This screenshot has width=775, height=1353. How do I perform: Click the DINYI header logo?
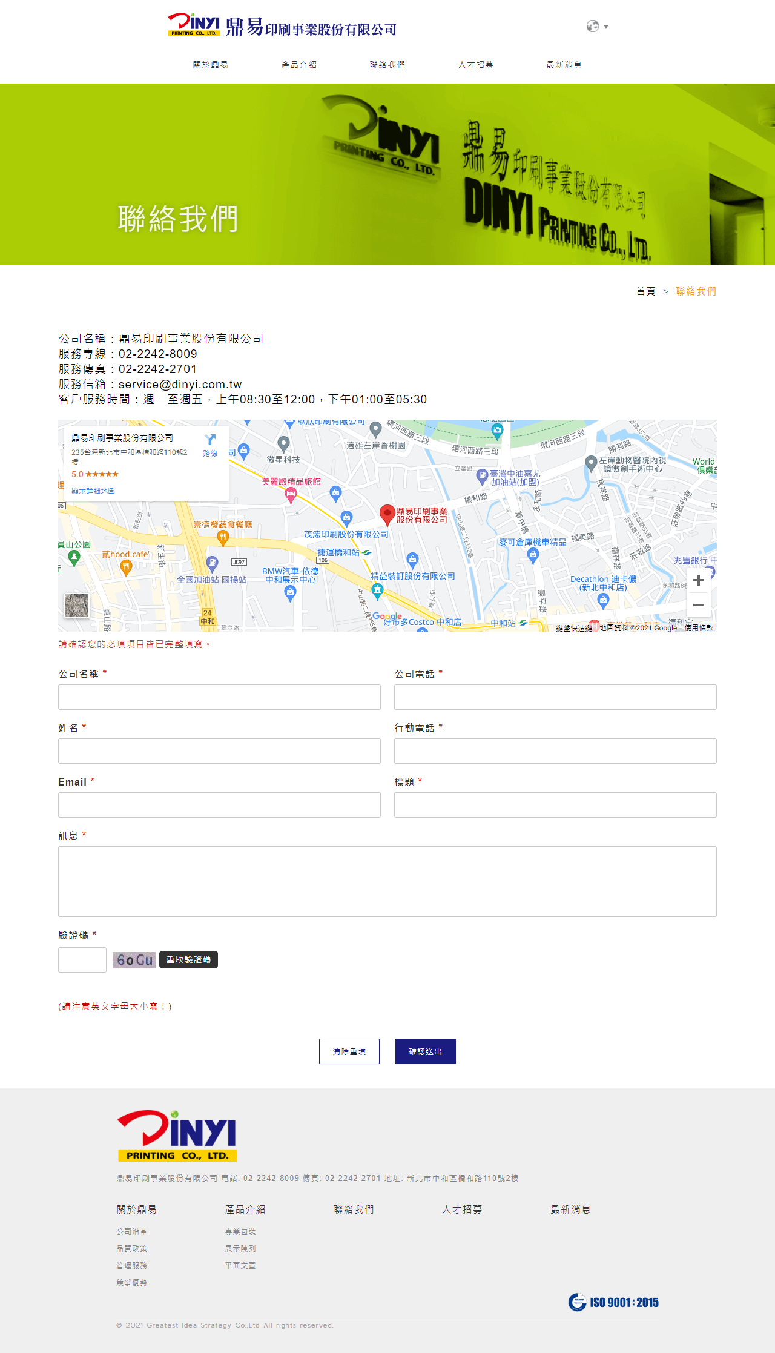[x=282, y=25]
